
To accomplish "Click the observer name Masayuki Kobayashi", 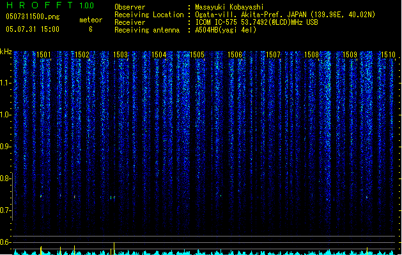I will click(229, 7).
